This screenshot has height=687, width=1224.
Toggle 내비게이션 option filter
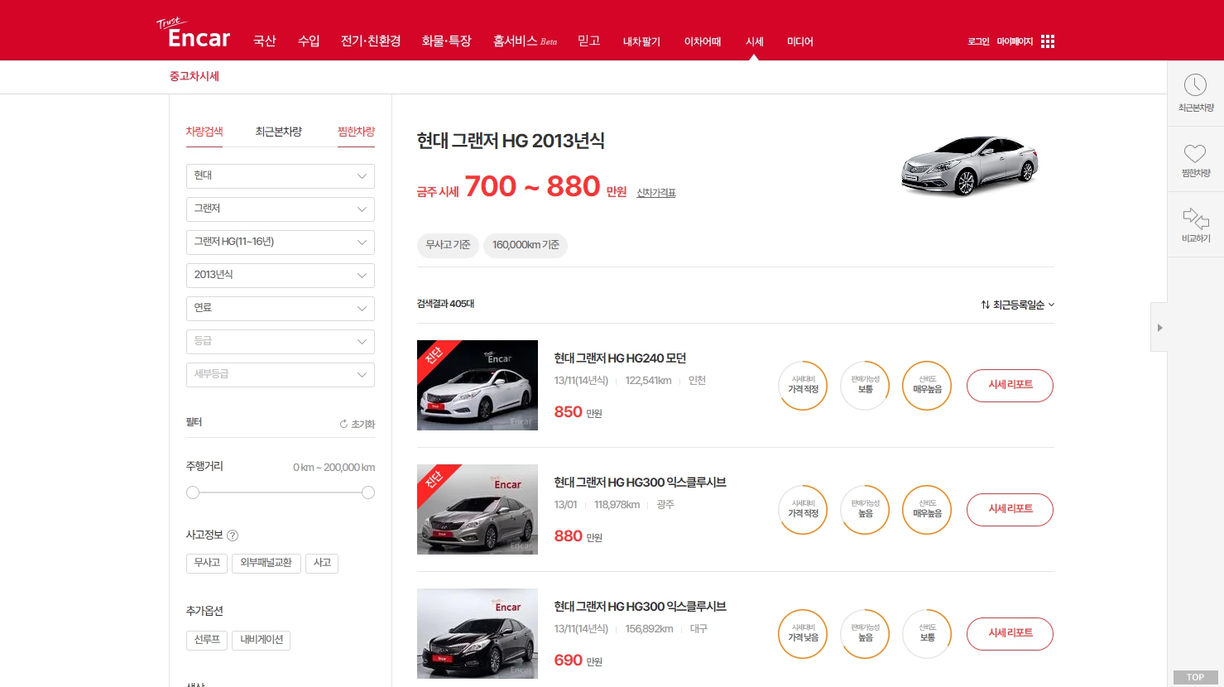tap(262, 641)
